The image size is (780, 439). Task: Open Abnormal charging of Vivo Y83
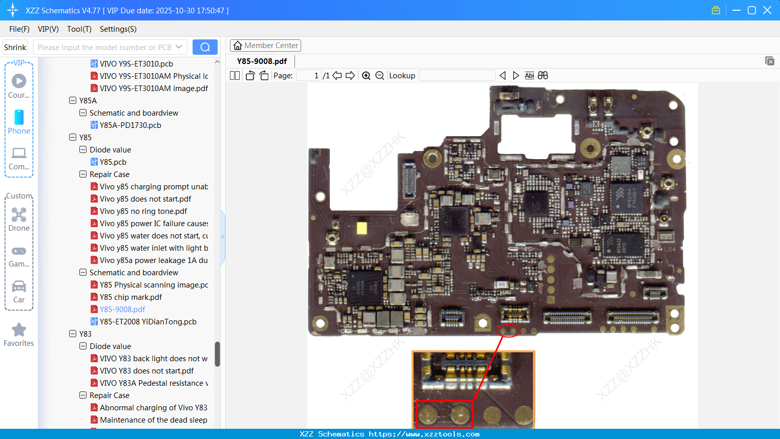tap(154, 407)
